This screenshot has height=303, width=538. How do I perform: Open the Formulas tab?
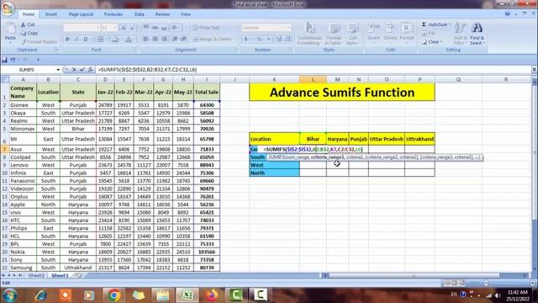113,14
